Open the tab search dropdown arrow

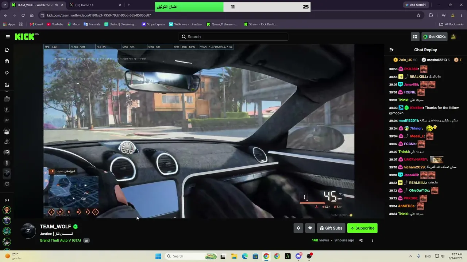(x=4, y=5)
